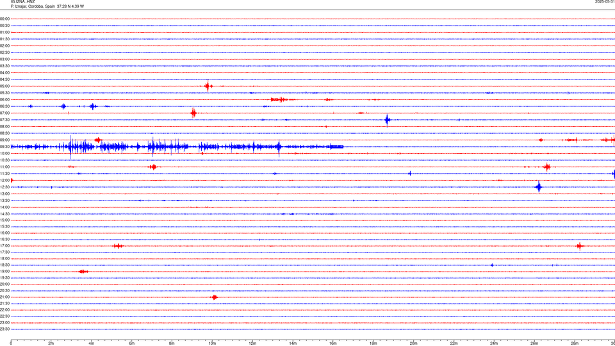Screen dimensions: 615x346
Task: Select the 02:00 trace time label
Action: click(4, 46)
